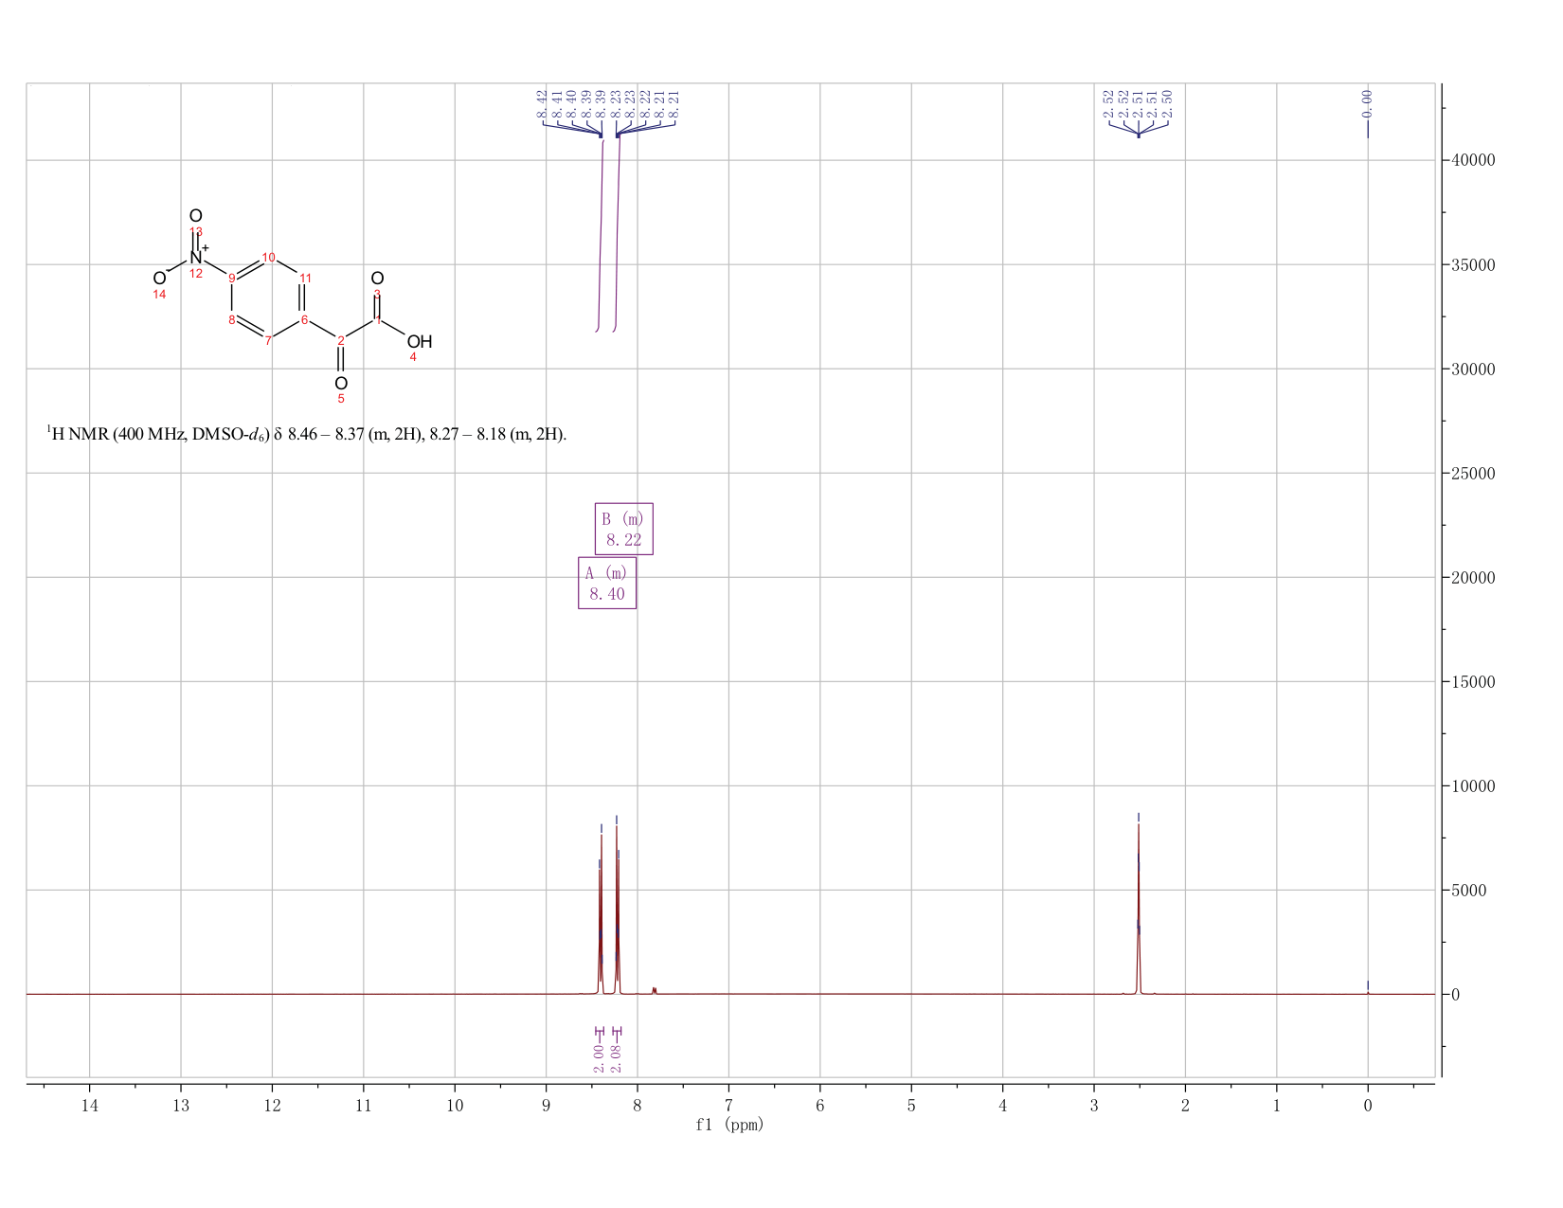Click the 8.22 peak label at top

645,104
